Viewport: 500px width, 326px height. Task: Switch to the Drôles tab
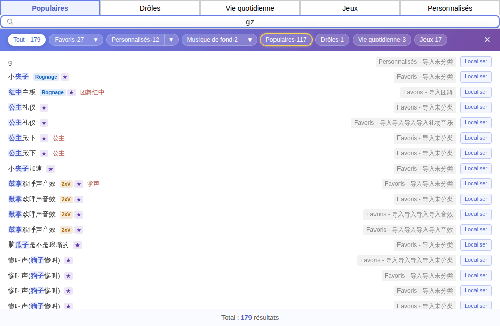click(x=150, y=8)
